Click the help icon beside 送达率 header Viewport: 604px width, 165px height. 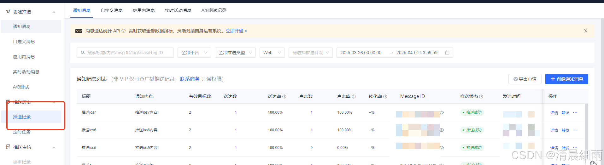point(284,97)
